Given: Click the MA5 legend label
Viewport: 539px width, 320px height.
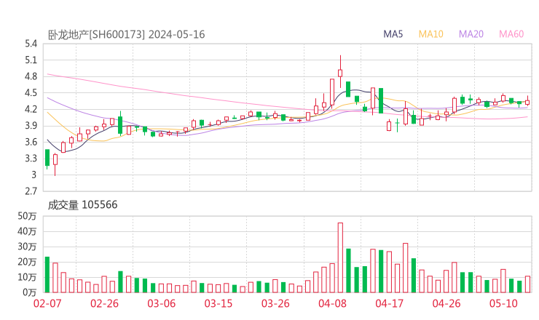Looking at the screenshot, I should click(393, 34).
